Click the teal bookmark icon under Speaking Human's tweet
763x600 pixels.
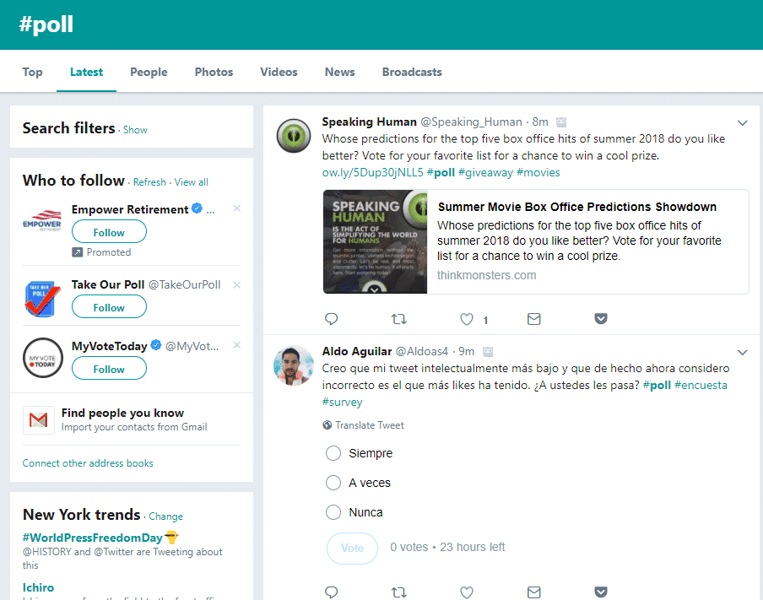point(600,319)
